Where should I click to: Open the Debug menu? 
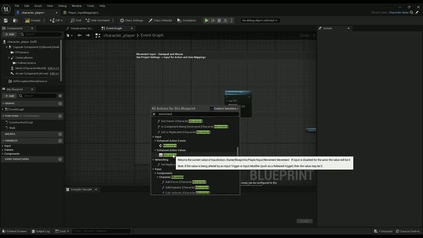click(x=62, y=6)
